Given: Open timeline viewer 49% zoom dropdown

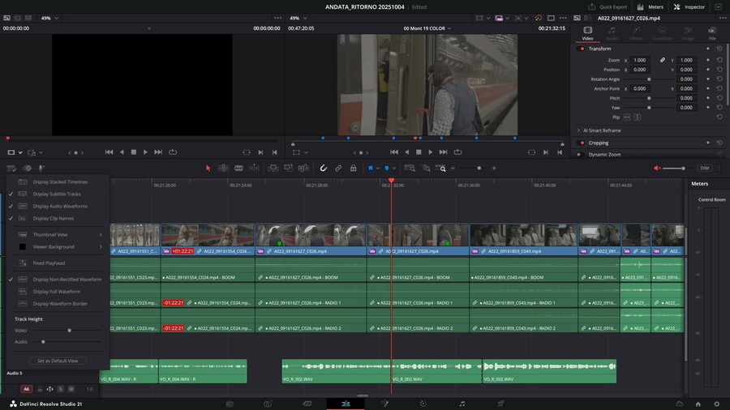Looking at the screenshot, I should click(x=298, y=18).
